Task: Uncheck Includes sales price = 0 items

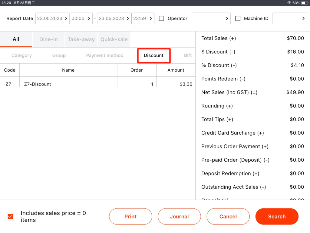Action: (10, 216)
